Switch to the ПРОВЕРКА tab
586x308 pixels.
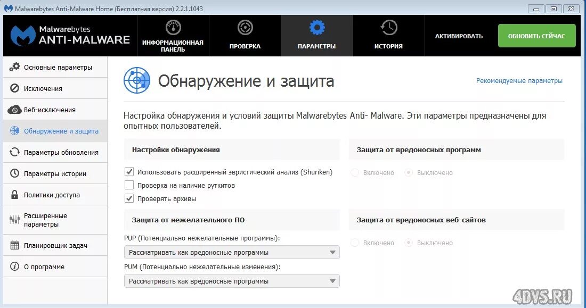coord(245,36)
